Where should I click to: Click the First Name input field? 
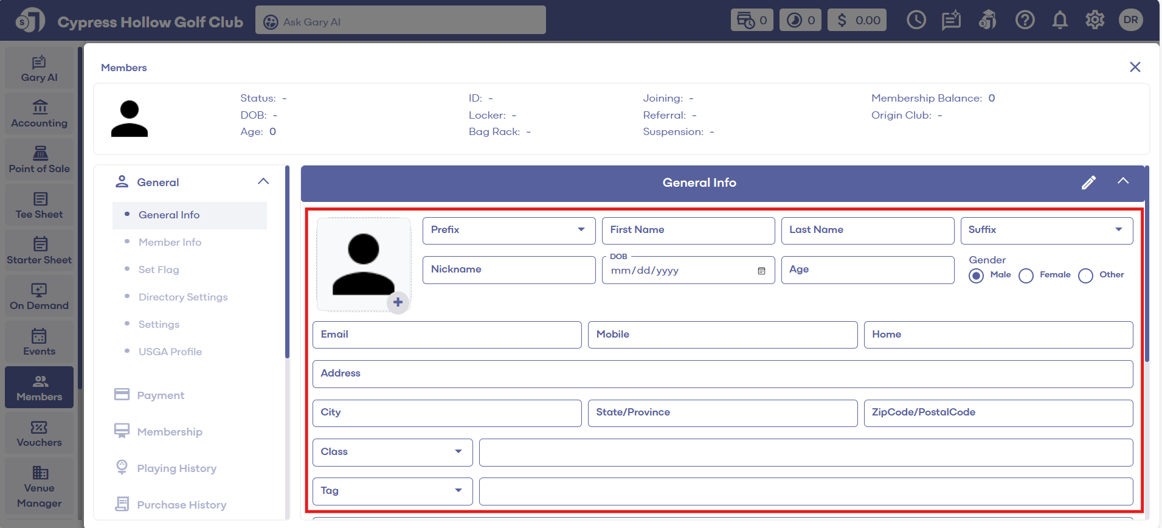pos(688,231)
